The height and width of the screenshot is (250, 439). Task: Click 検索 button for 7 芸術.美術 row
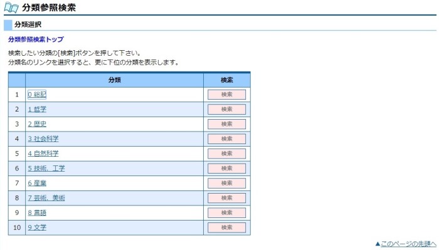tap(227, 198)
